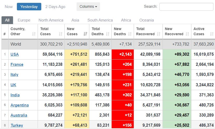
Task: Open the UK country link
Action: click(13, 85)
